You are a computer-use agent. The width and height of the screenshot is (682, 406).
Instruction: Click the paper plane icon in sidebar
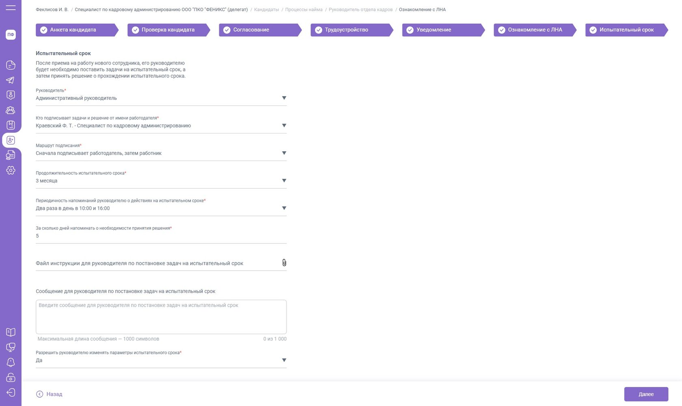[x=11, y=80]
